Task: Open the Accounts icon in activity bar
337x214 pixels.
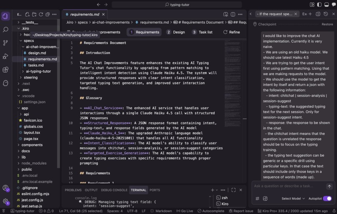Action: [x=5, y=188]
